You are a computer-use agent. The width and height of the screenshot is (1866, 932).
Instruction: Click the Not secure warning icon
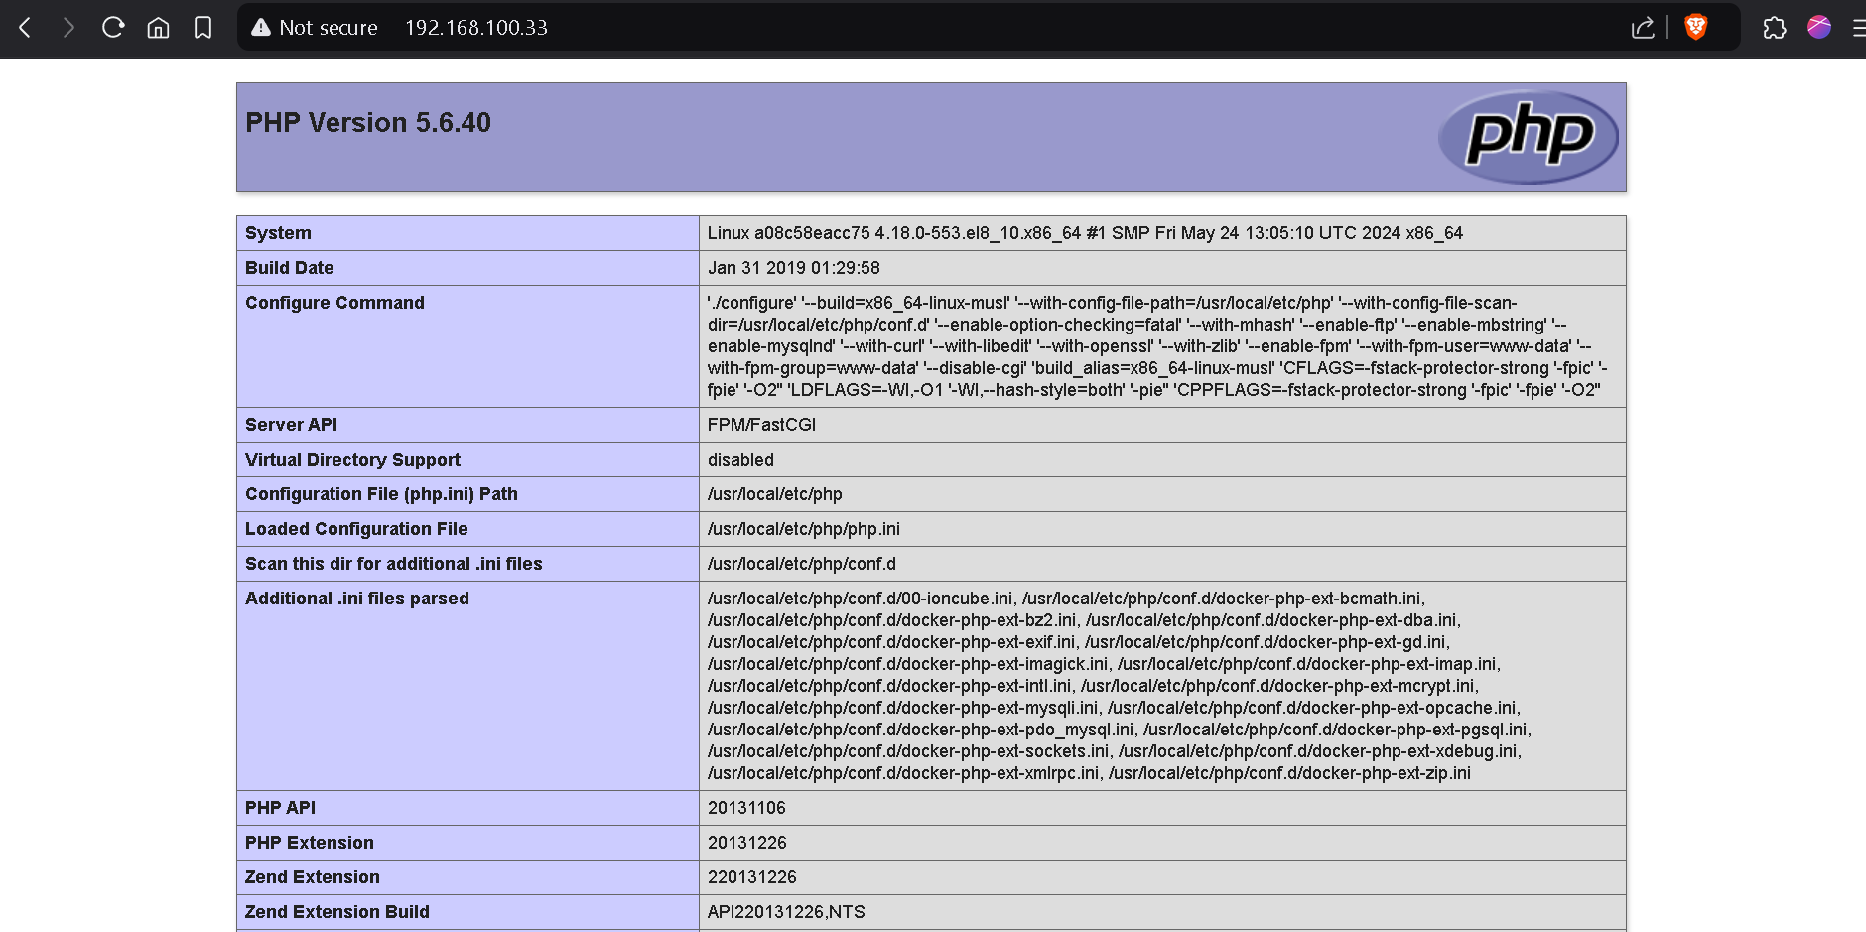(x=261, y=28)
